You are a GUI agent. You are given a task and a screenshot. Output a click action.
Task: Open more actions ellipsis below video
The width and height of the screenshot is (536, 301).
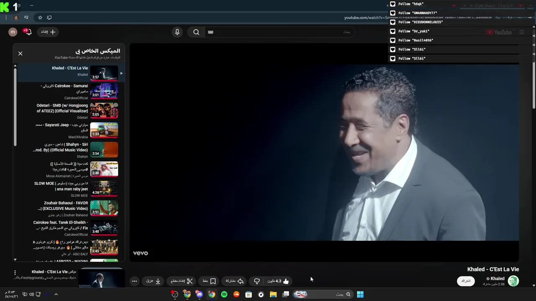[x=134, y=281]
